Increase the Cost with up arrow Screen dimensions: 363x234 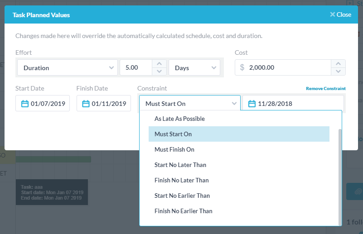click(x=339, y=64)
